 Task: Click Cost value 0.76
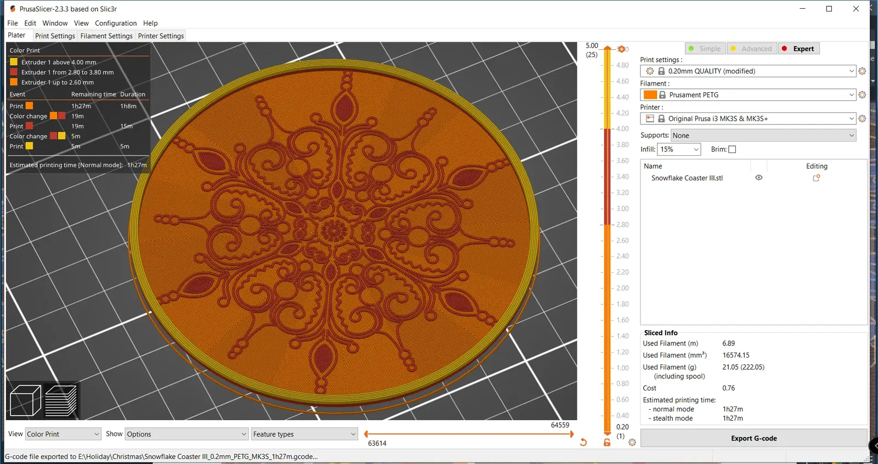[x=728, y=388]
